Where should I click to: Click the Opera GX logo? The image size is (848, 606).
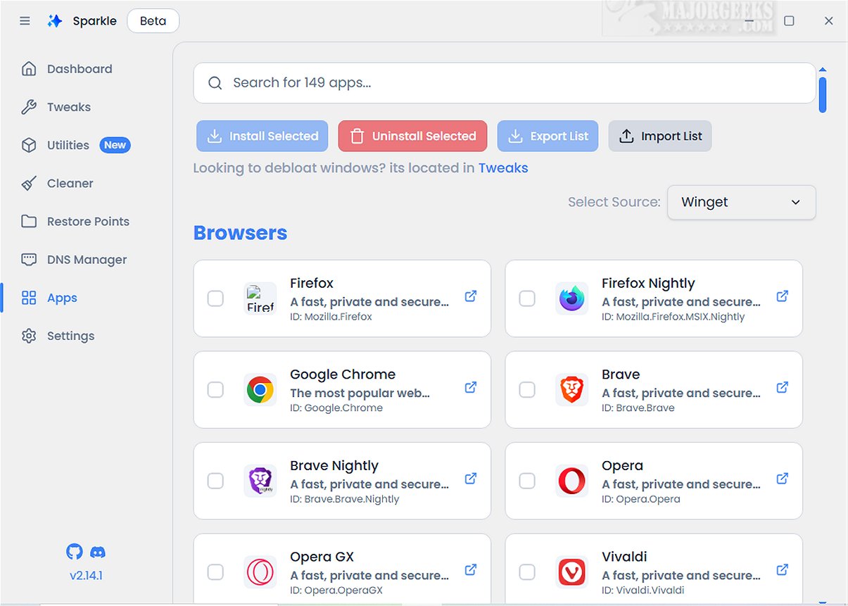[x=260, y=572]
